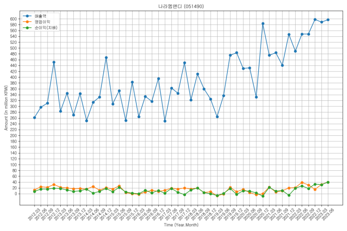The width and height of the screenshot is (347, 231).
Task: Click the blue 매출액 point at 2012.12 spike
Action: (54, 63)
